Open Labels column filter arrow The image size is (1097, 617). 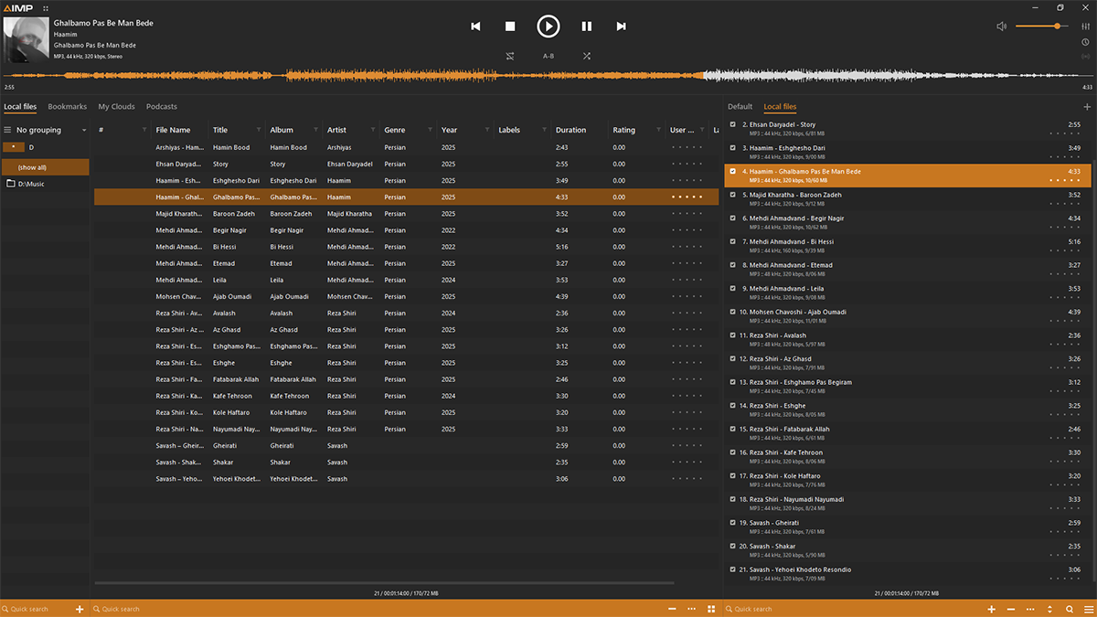[545, 130]
